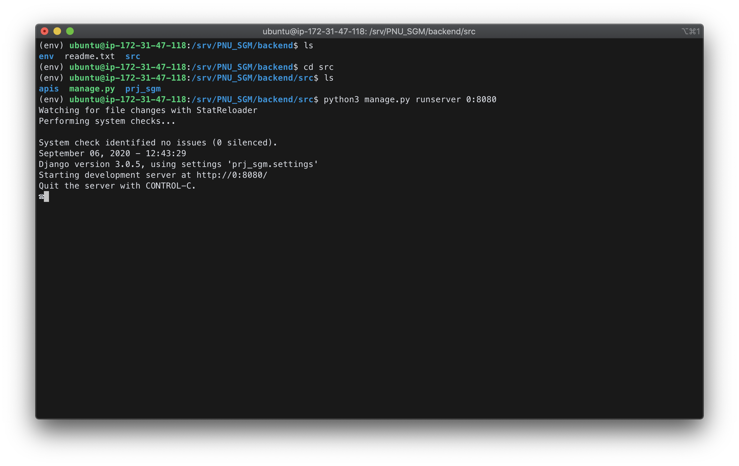The width and height of the screenshot is (739, 466).
Task: Click the blue 'env' directory name
Action: (46, 56)
